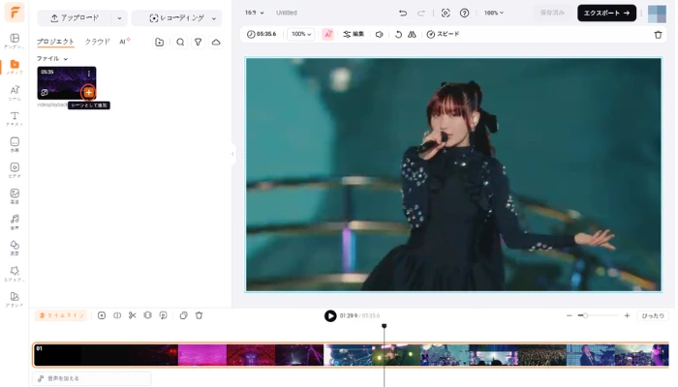This screenshot has height=387, width=678.
Task: Click the new folder icon
Action: pos(160,42)
